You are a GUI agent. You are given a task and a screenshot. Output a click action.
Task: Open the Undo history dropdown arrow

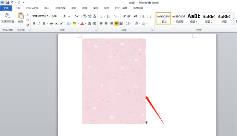tap(15, 2)
